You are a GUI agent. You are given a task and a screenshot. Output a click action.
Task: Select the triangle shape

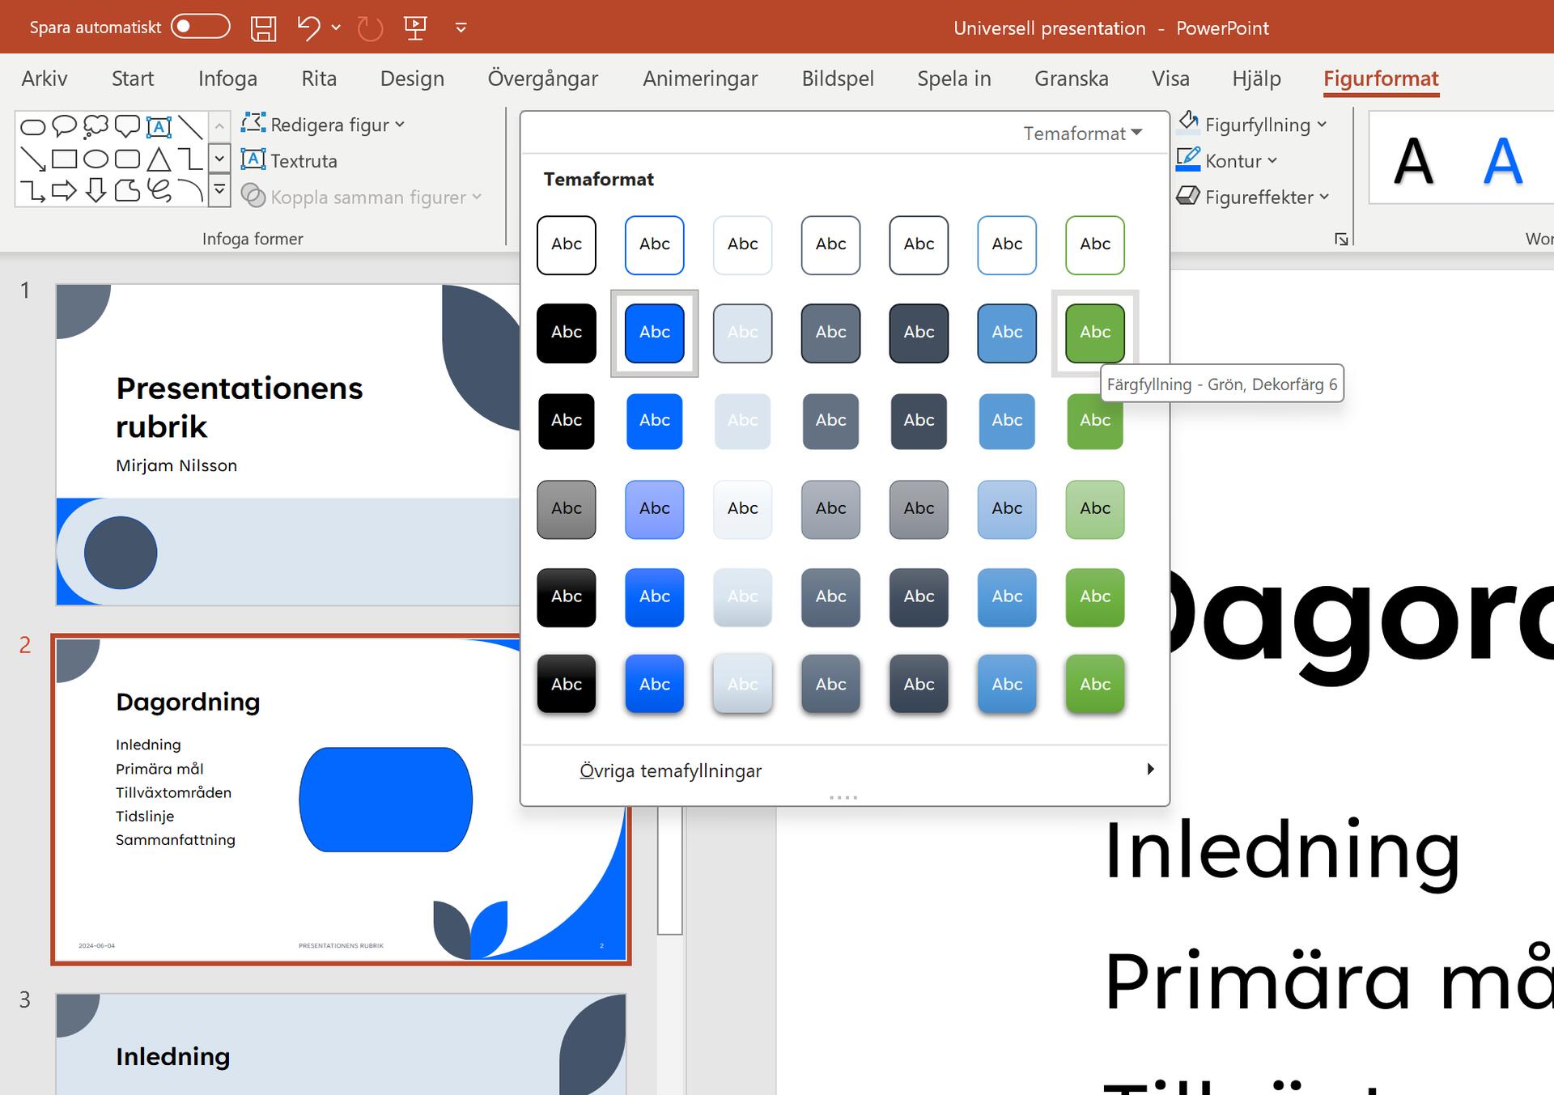coord(159,159)
